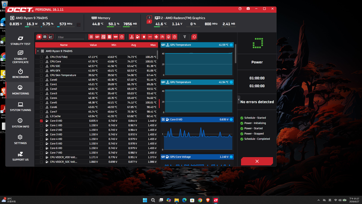This screenshot has height=204, width=362.
Task: Select the Core7 temperature row name
Action: (54, 112)
